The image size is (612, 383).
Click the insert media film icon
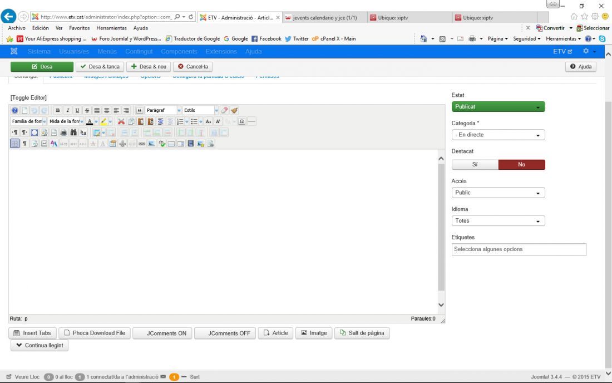pyautogui.click(x=191, y=144)
